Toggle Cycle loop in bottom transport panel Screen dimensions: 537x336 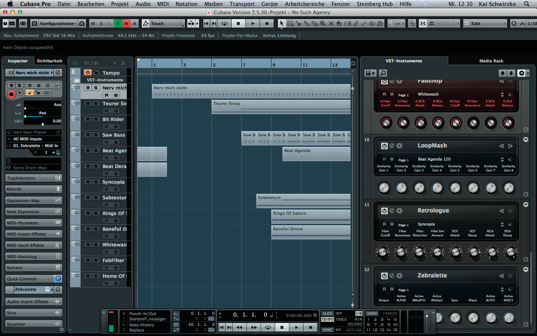pyautogui.click(x=268, y=327)
